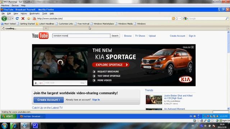Select YouTube - Broadcast taskbar button
Image resolution: width=230 pixels, height=129 pixels.
32,116
